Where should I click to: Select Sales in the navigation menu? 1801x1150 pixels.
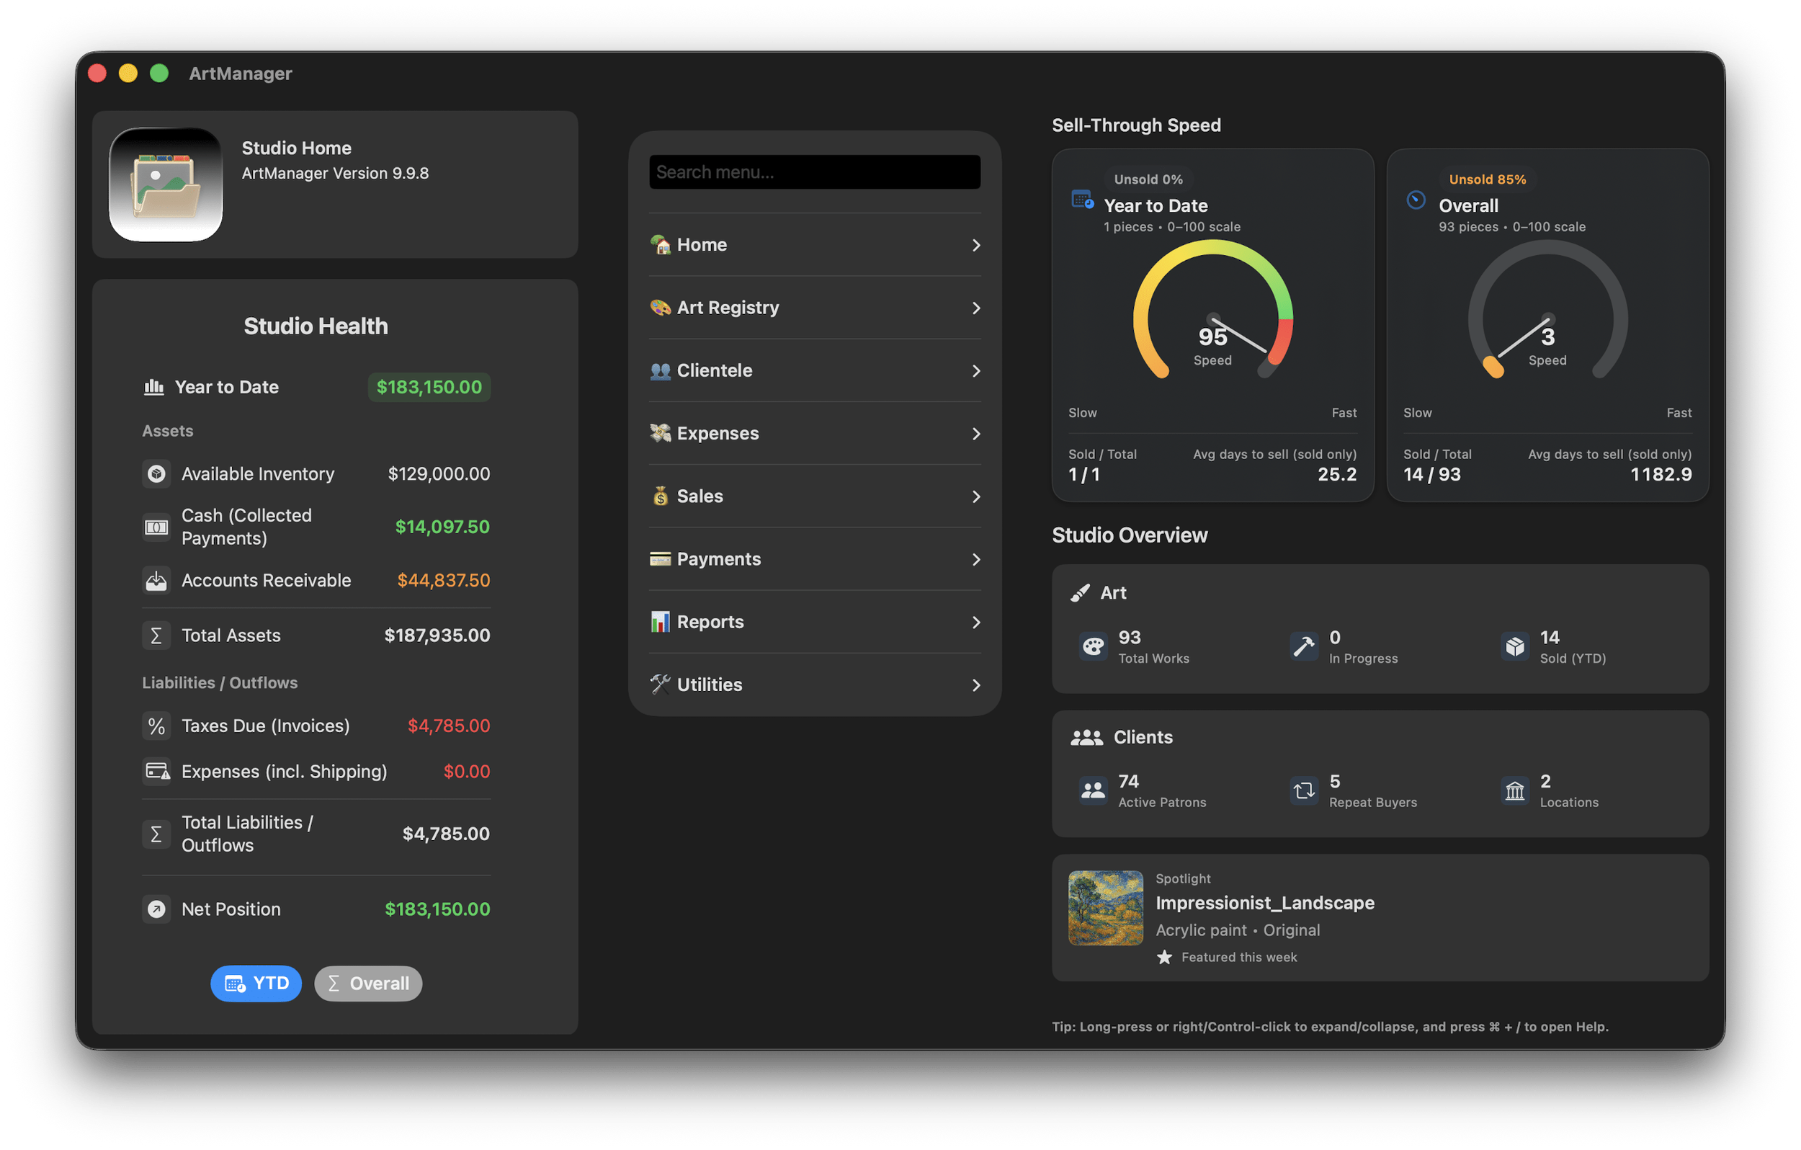pos(699,496)
